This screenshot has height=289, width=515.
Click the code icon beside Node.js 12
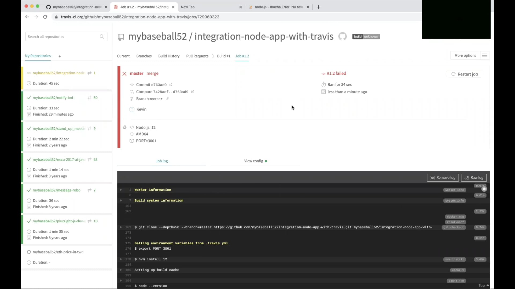pos(132,127)
